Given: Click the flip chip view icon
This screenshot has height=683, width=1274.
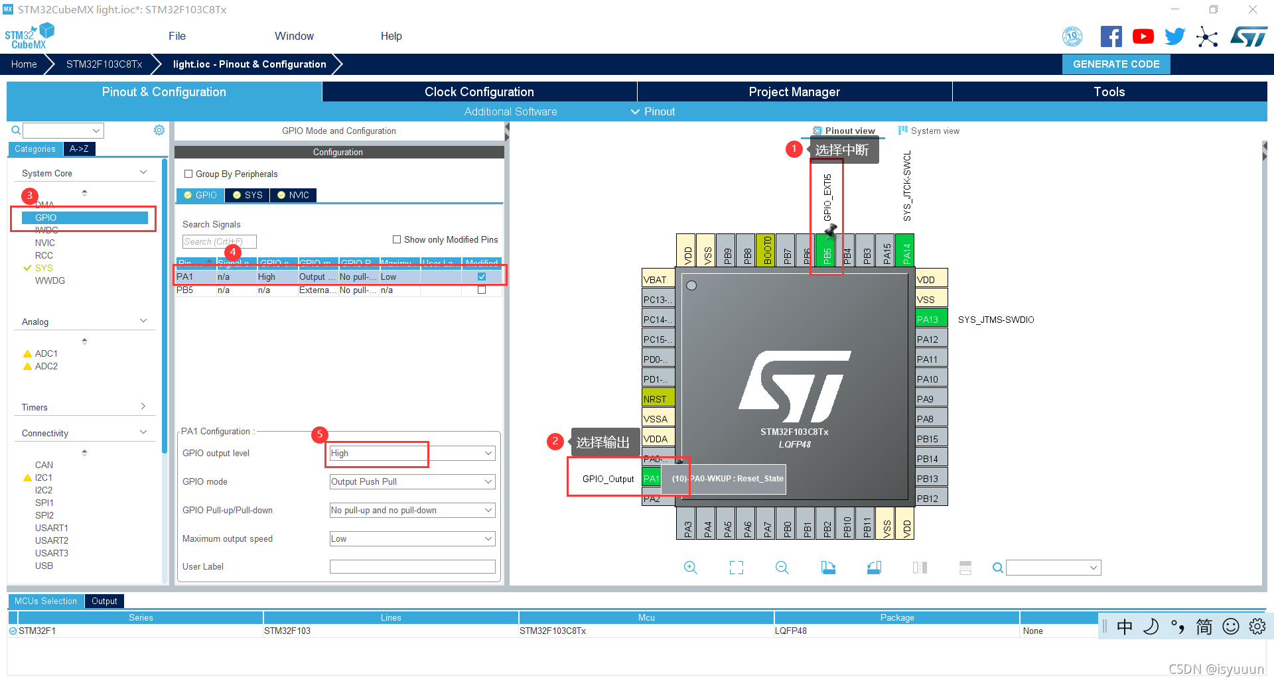Looking at the screenshot, I should pyautogui.click(x=920, y=568).
